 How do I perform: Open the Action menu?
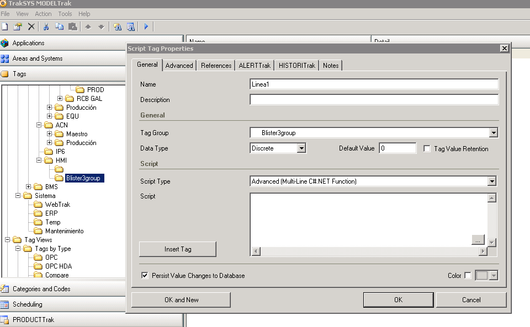click(x=43, y=14)
